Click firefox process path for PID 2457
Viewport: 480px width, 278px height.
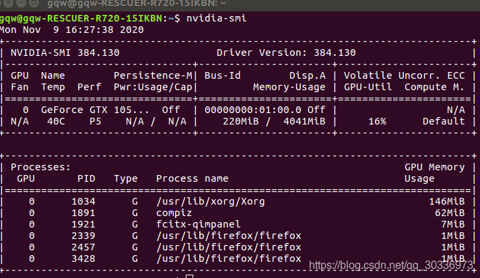tap(229, 248)
